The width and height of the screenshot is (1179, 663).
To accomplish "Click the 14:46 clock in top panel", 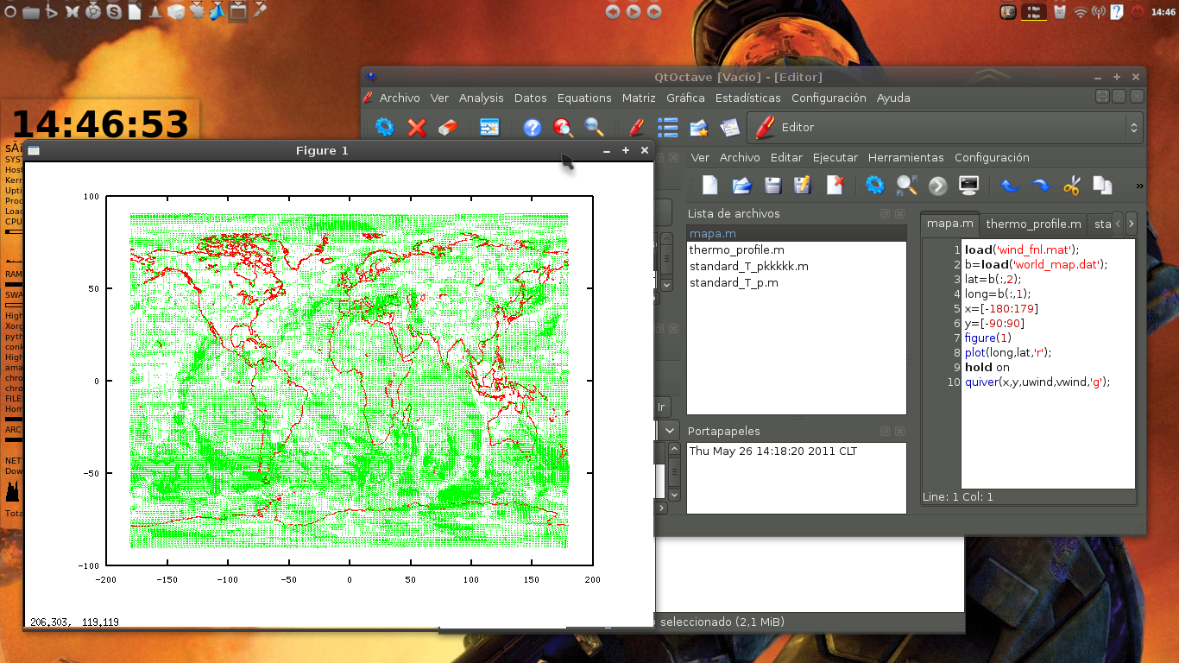I will pos(1163,12).
